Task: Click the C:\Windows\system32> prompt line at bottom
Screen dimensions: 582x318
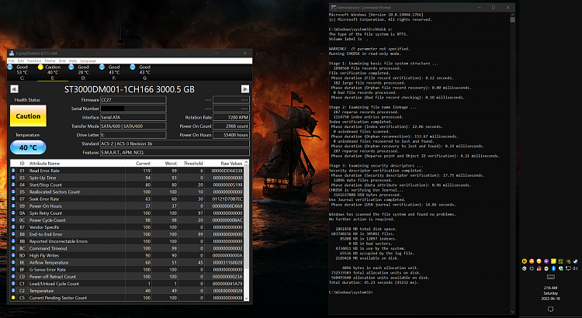Action: point(351,292)
